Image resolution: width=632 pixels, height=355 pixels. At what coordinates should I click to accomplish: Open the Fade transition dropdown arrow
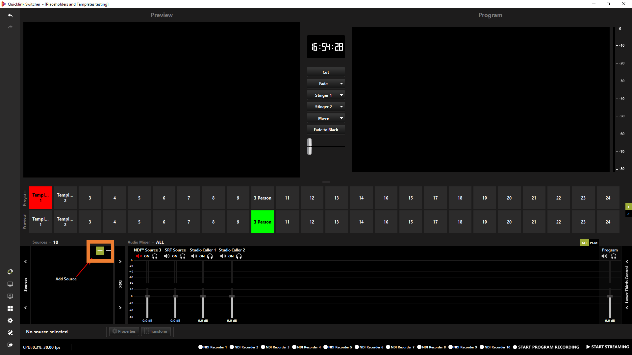tap(341, 84)
